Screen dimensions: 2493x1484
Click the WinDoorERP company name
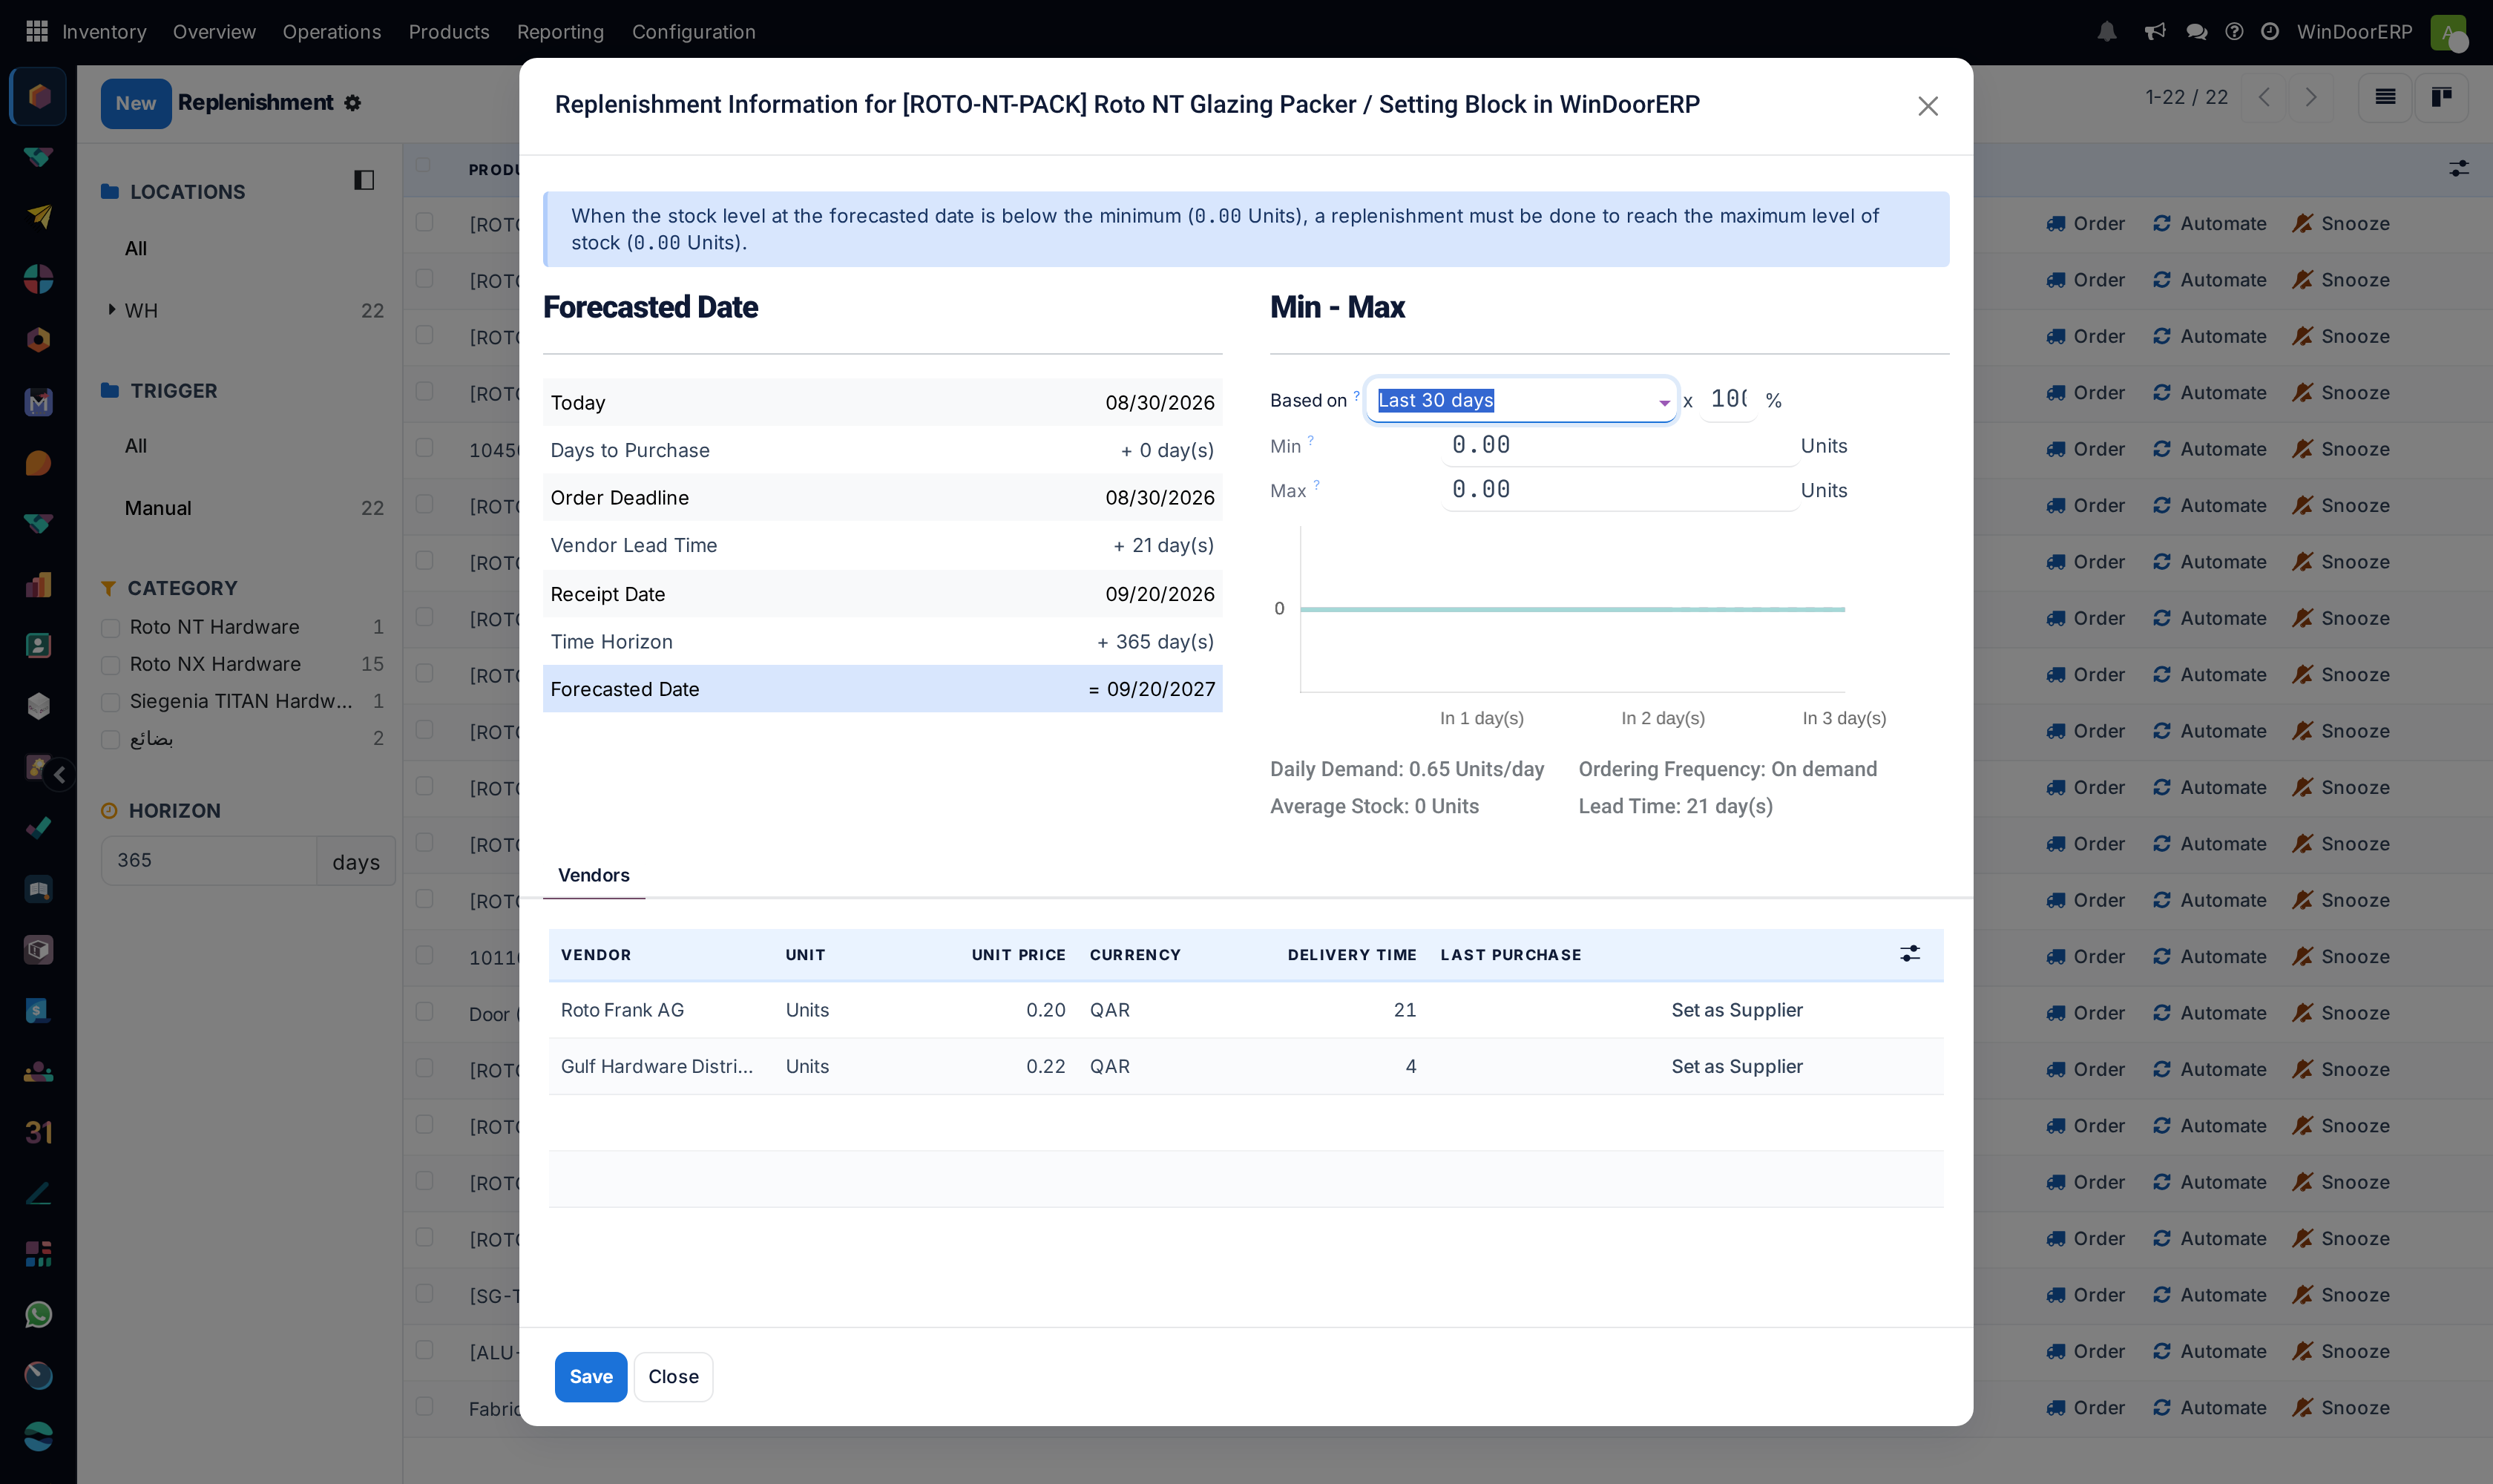[x=2354, y=32]
